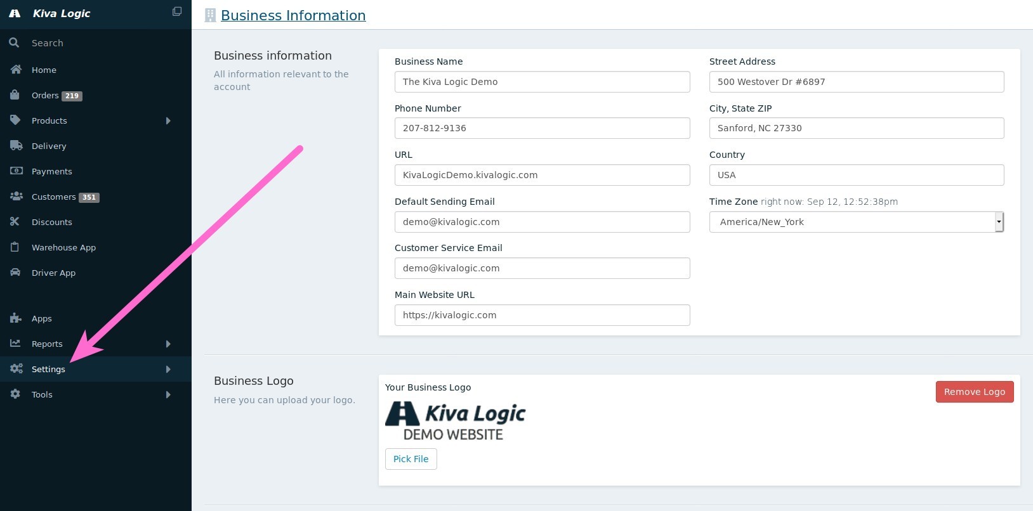Viewport: 1033px width, 511px height.
Task: Click the Customers people icon
Action: coord(16,197)
